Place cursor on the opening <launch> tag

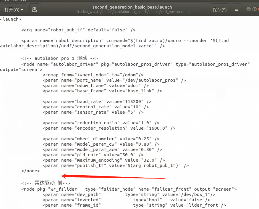(x=11, y=19)
